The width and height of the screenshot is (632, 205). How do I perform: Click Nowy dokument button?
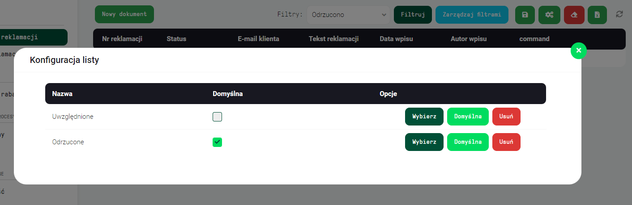pyautogui.click(x=124, y=14)
